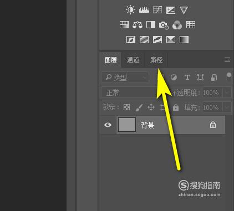Add a Photo Filter adjustment
Viewport: 234px width, 211px height.
(164, 25)
